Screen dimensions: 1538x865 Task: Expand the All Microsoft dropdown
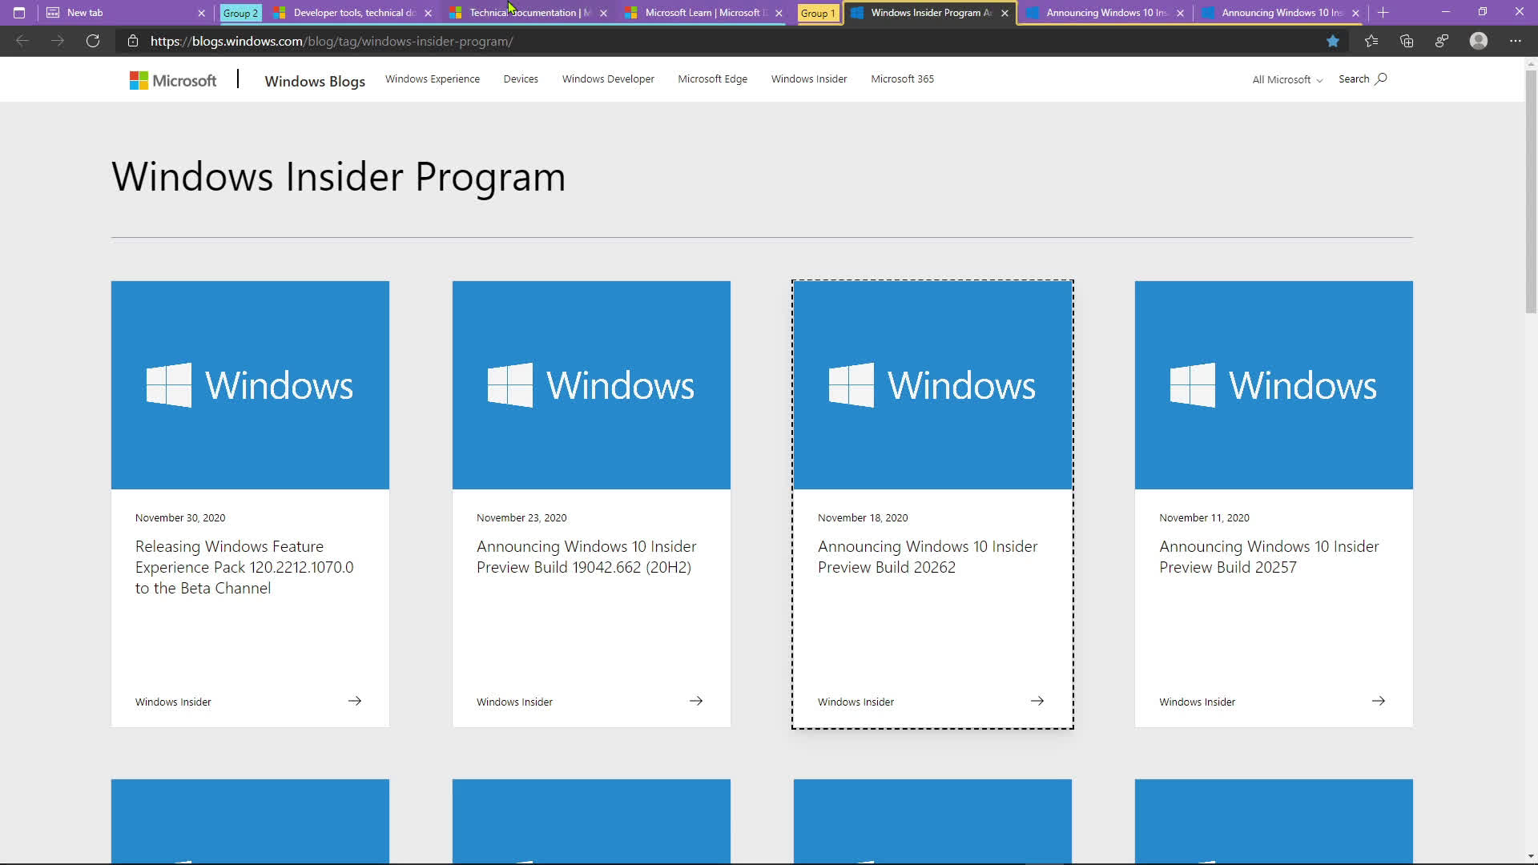(1287, 79)
